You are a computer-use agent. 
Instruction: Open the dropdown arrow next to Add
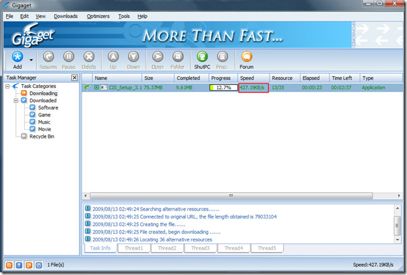[31, 60]
